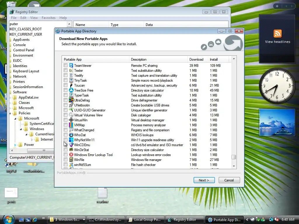Click the UNetbootin app icon
The width and height of the screenshot is (299, 224).
71,105
